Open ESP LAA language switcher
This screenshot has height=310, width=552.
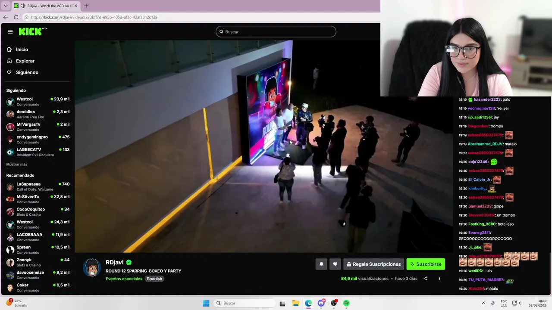(x=504, y=303)
